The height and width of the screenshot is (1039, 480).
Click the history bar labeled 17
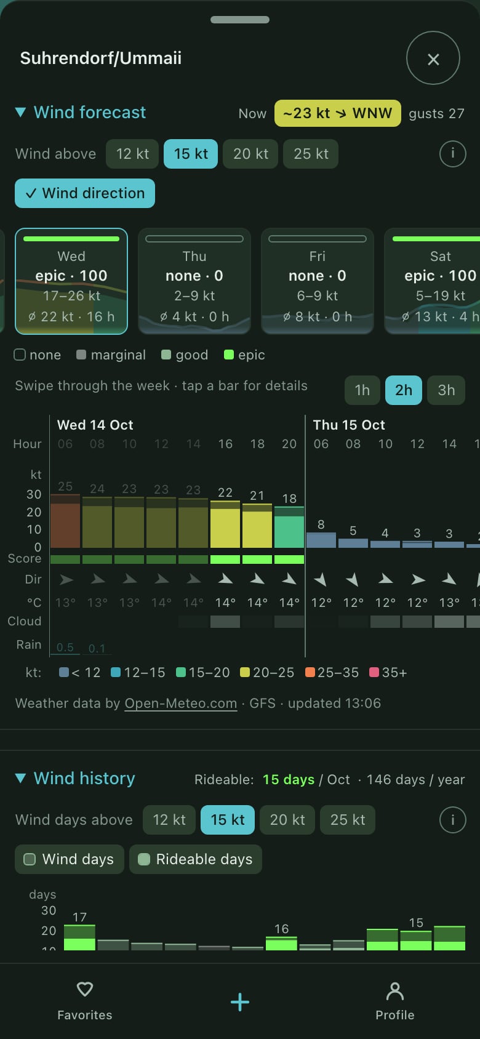pyautogui.click(x=80, y=937)
